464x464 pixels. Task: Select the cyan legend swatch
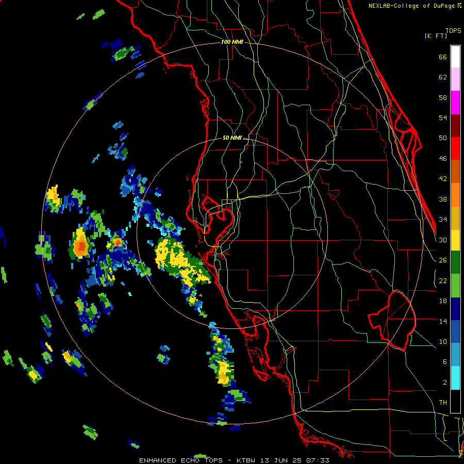tap(455, 378)
